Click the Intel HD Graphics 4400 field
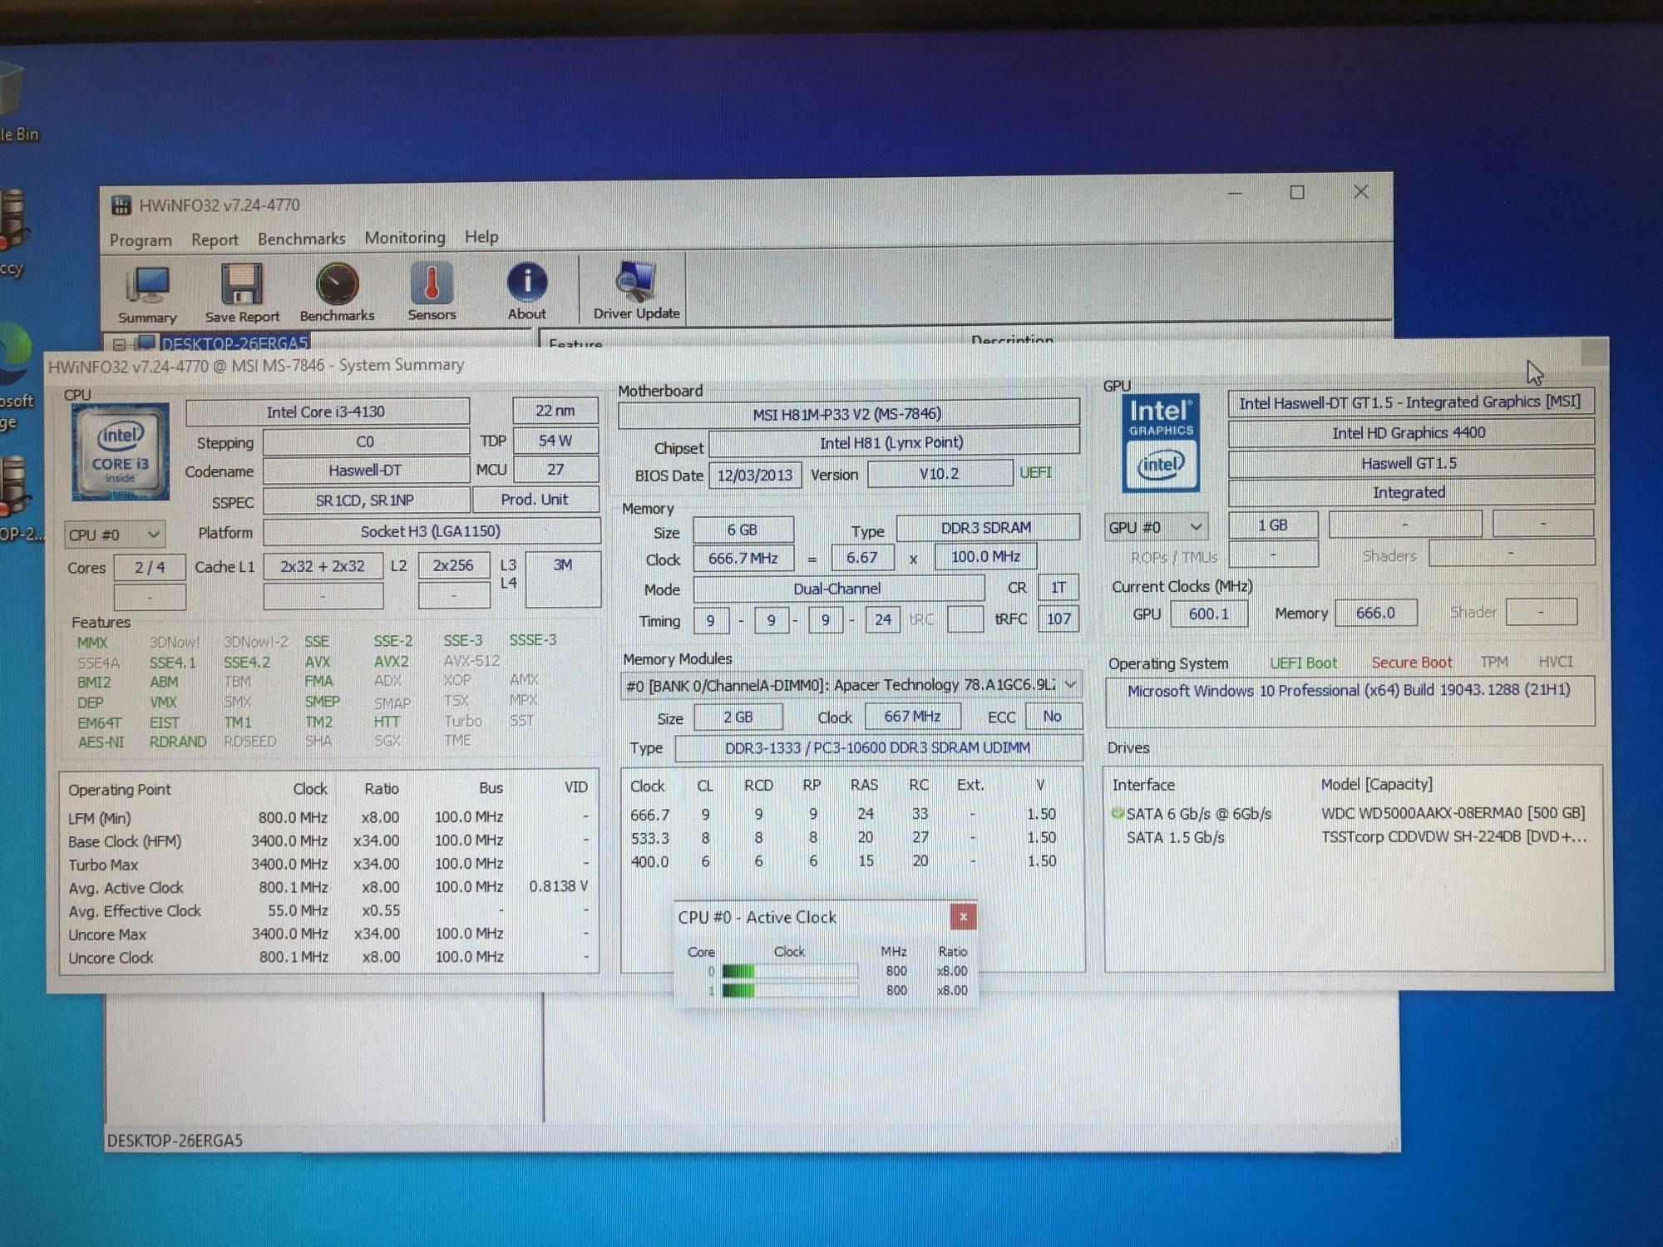1663x1247 pixels. click(1410, 433)
